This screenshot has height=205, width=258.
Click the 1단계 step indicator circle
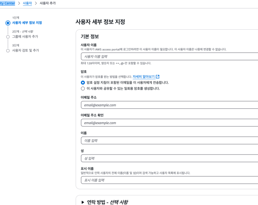[8, 23]
